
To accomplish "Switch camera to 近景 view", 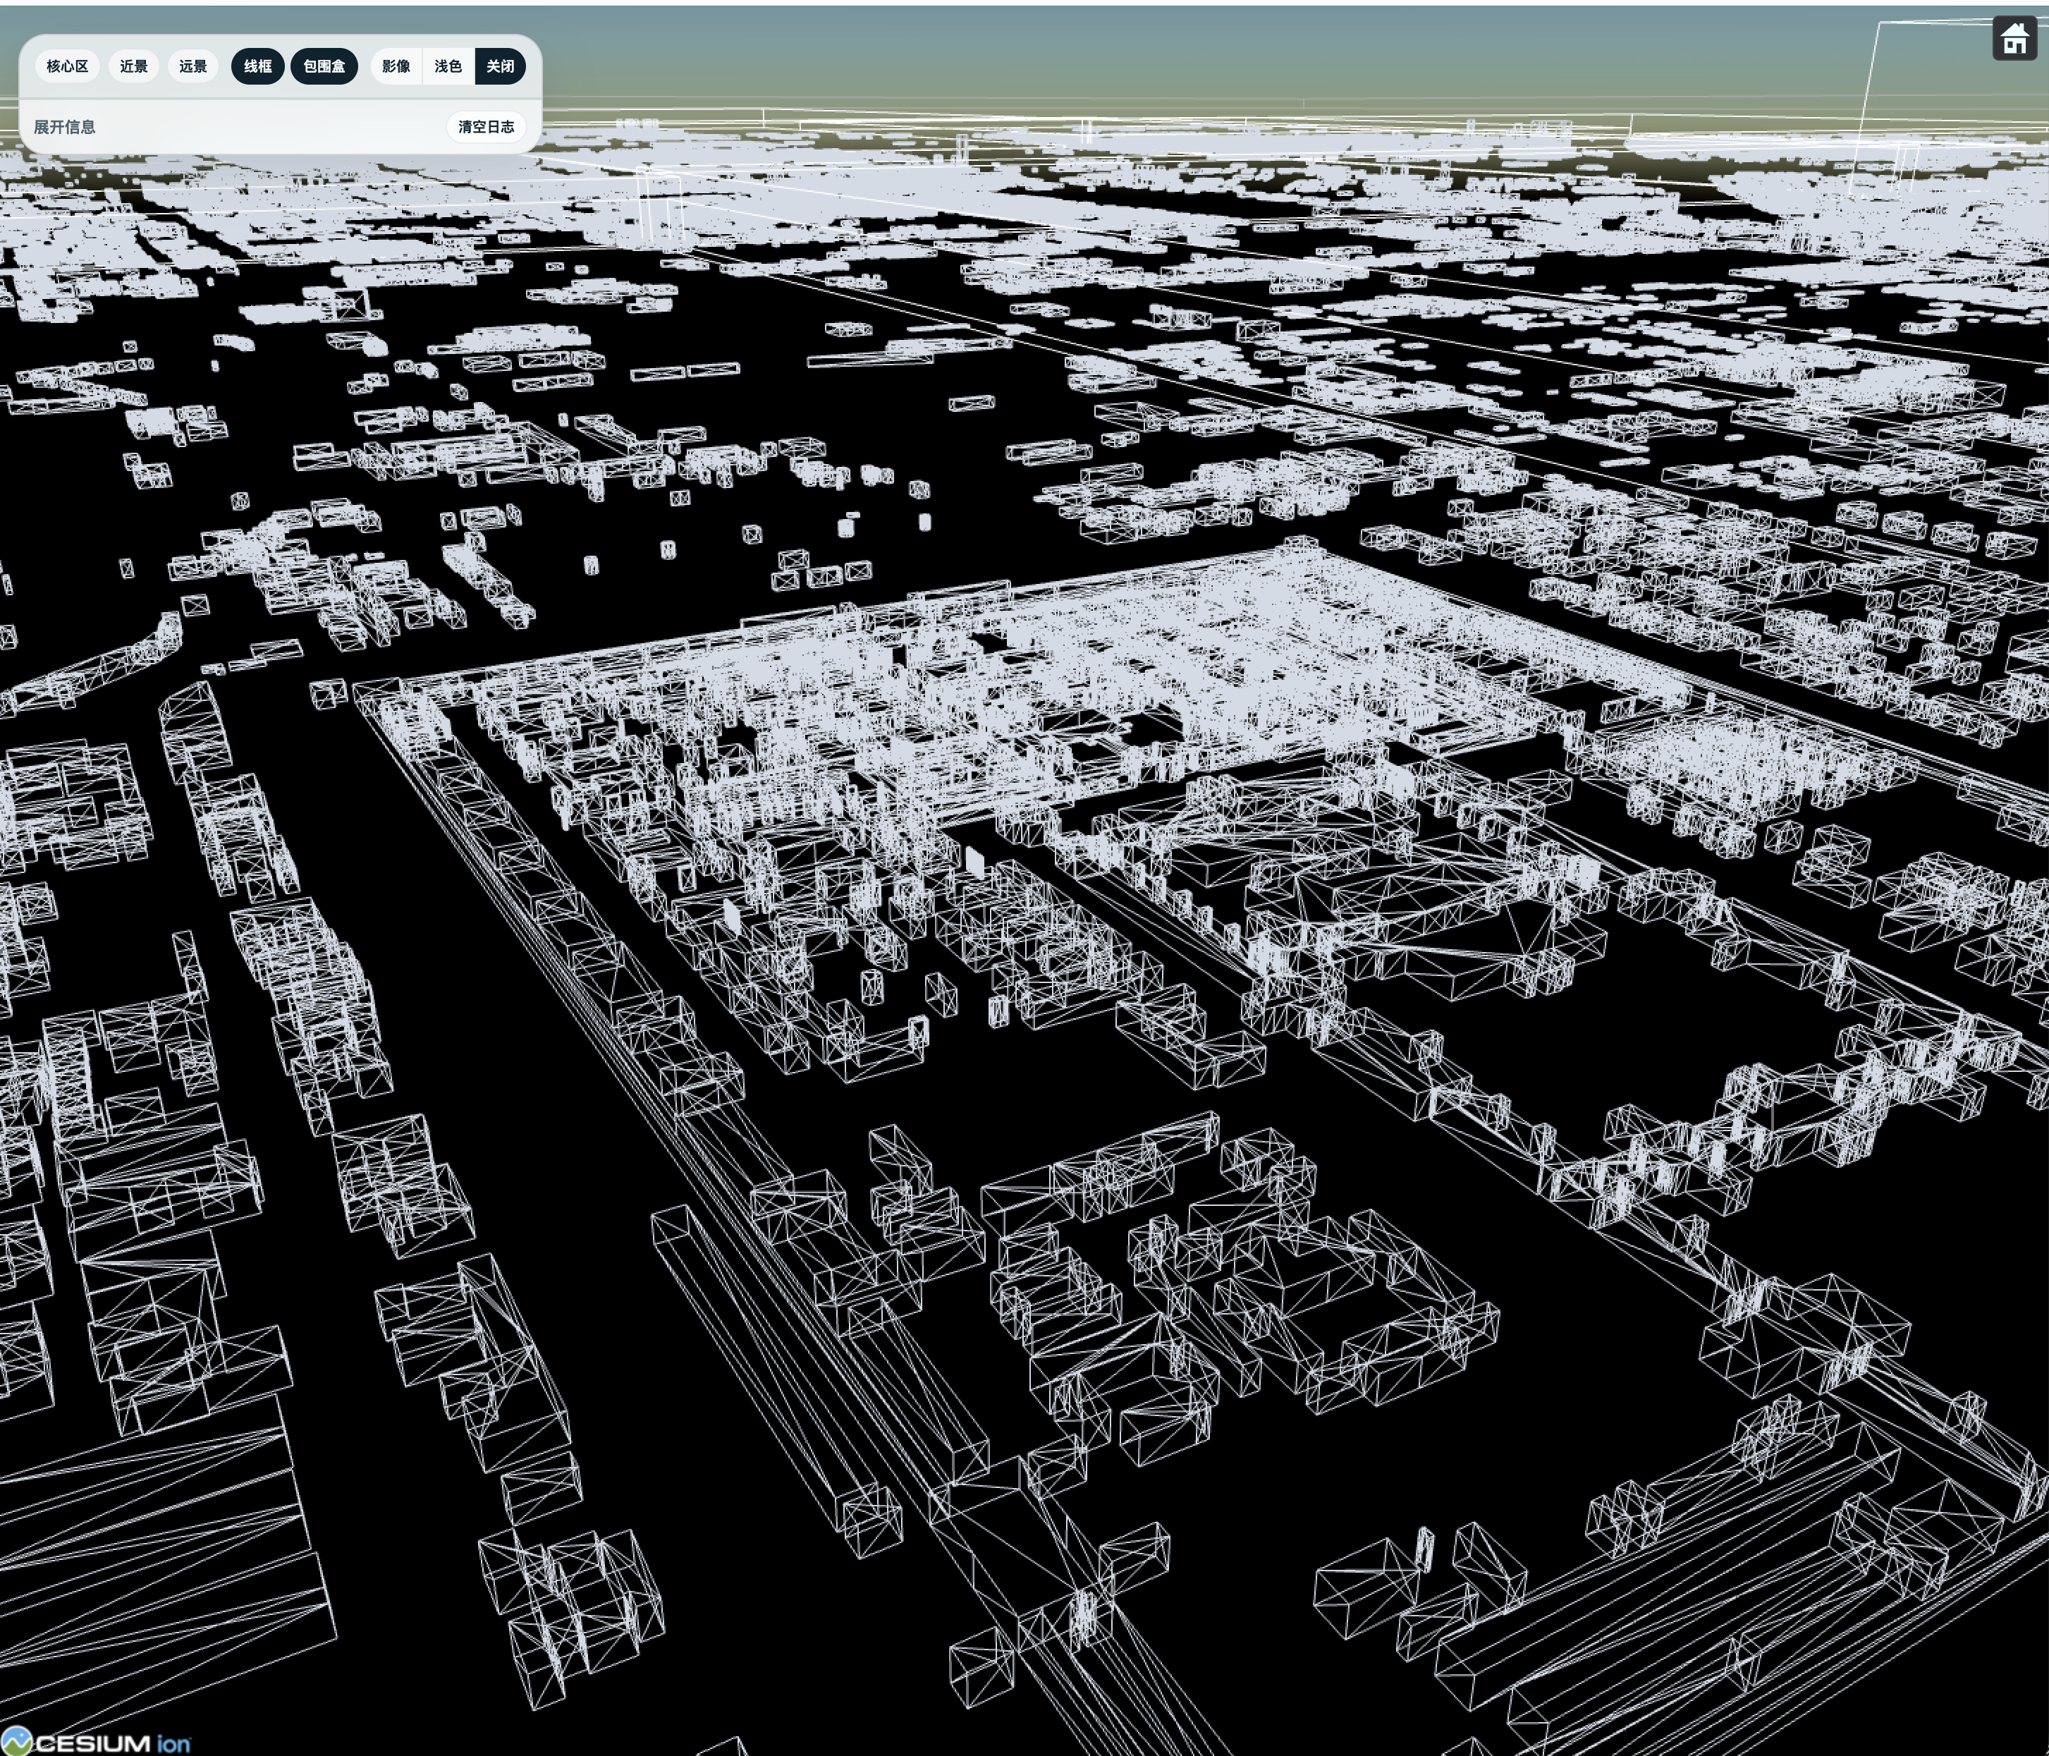I will pyautogui.click(x=133, y=66).
